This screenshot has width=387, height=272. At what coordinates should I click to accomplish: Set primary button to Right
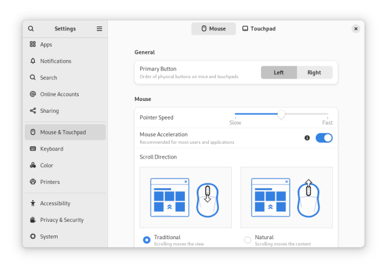click(x=314, y=72)
